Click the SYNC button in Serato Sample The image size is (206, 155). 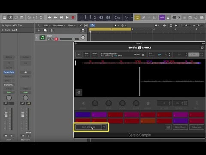(194, 55)
